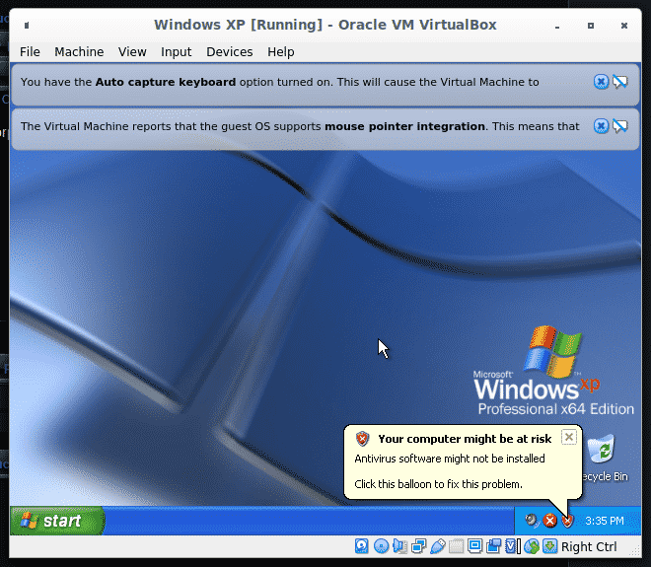Click the 'Your computer might be at risk' heading
Screen dimensions: 651x567
pos(465,439)
